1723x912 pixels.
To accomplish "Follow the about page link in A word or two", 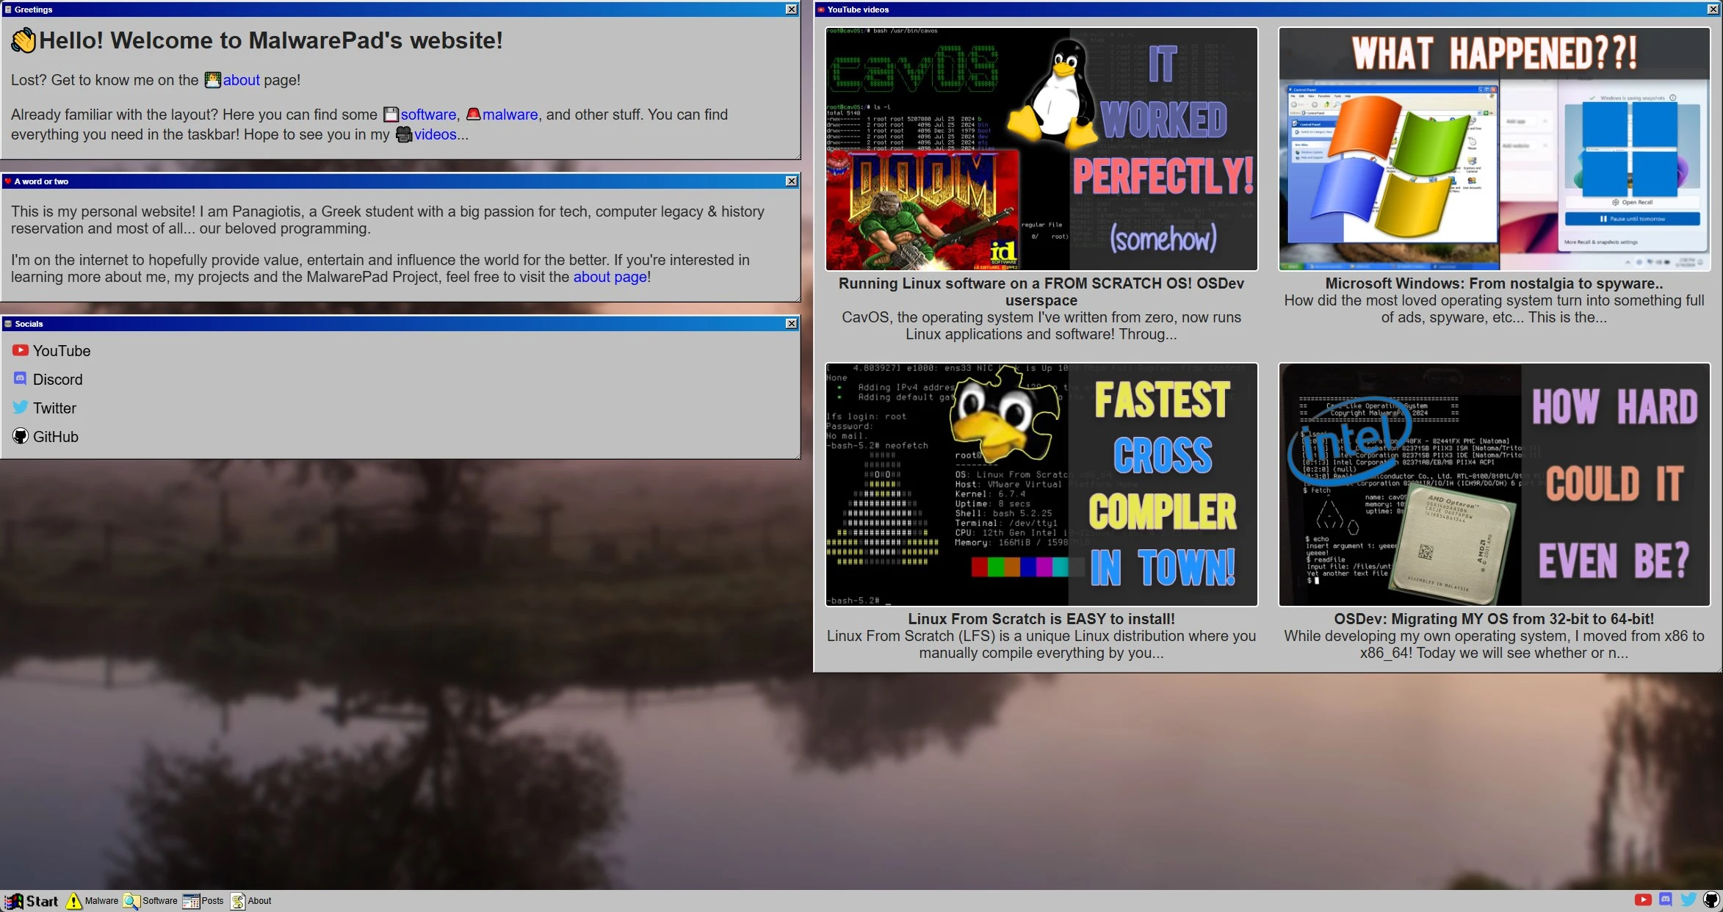I will 610,277.
